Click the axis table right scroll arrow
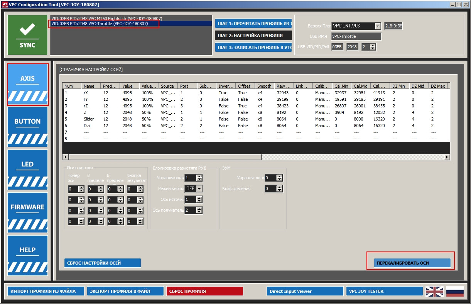 [x=447, y=157]
